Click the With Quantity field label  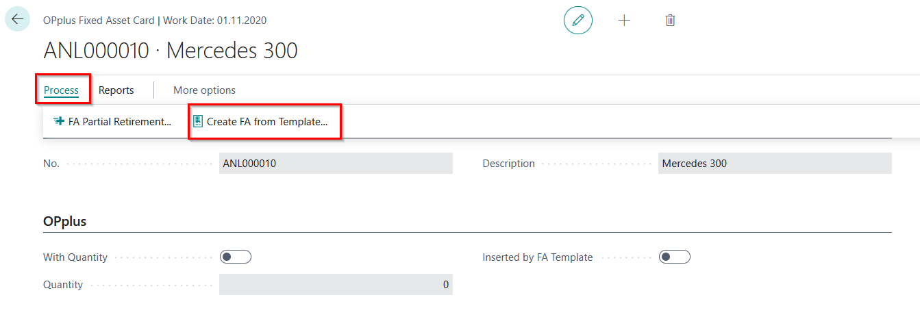(75, 257)
